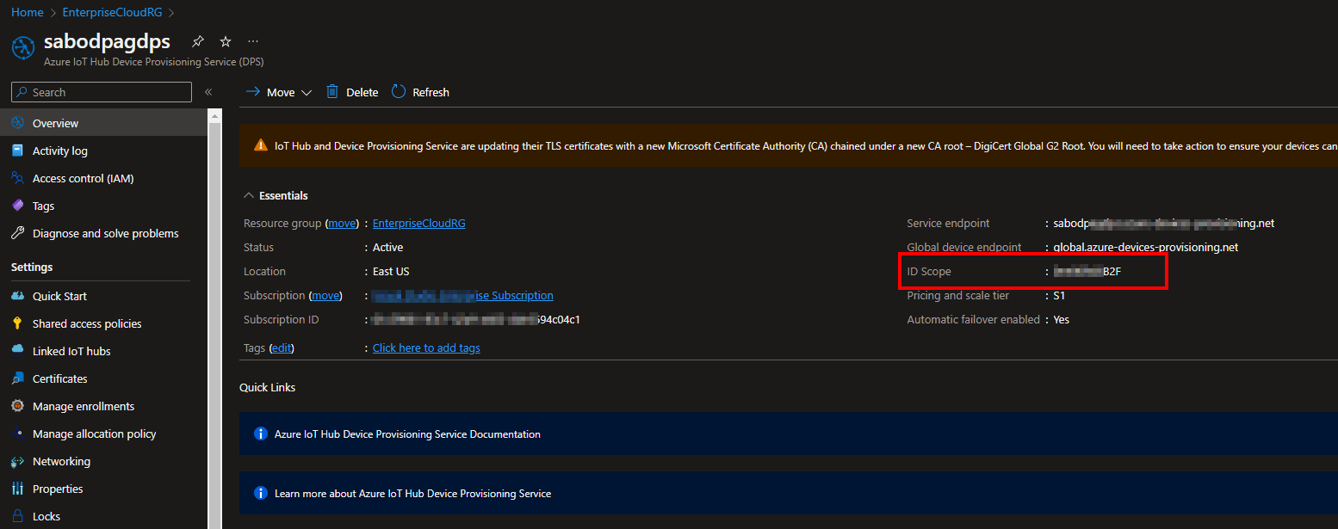Click the purple Tags icon
Image resolution: width=1338 pixels, height=529 pixels.
(x=17, y=206)
